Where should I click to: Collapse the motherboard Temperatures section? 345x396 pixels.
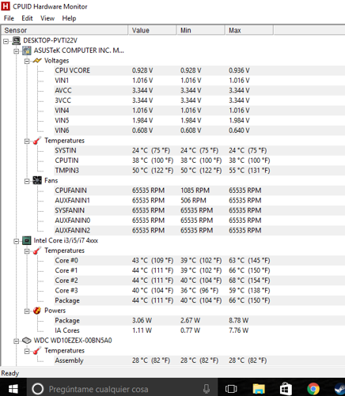(27, 141)
